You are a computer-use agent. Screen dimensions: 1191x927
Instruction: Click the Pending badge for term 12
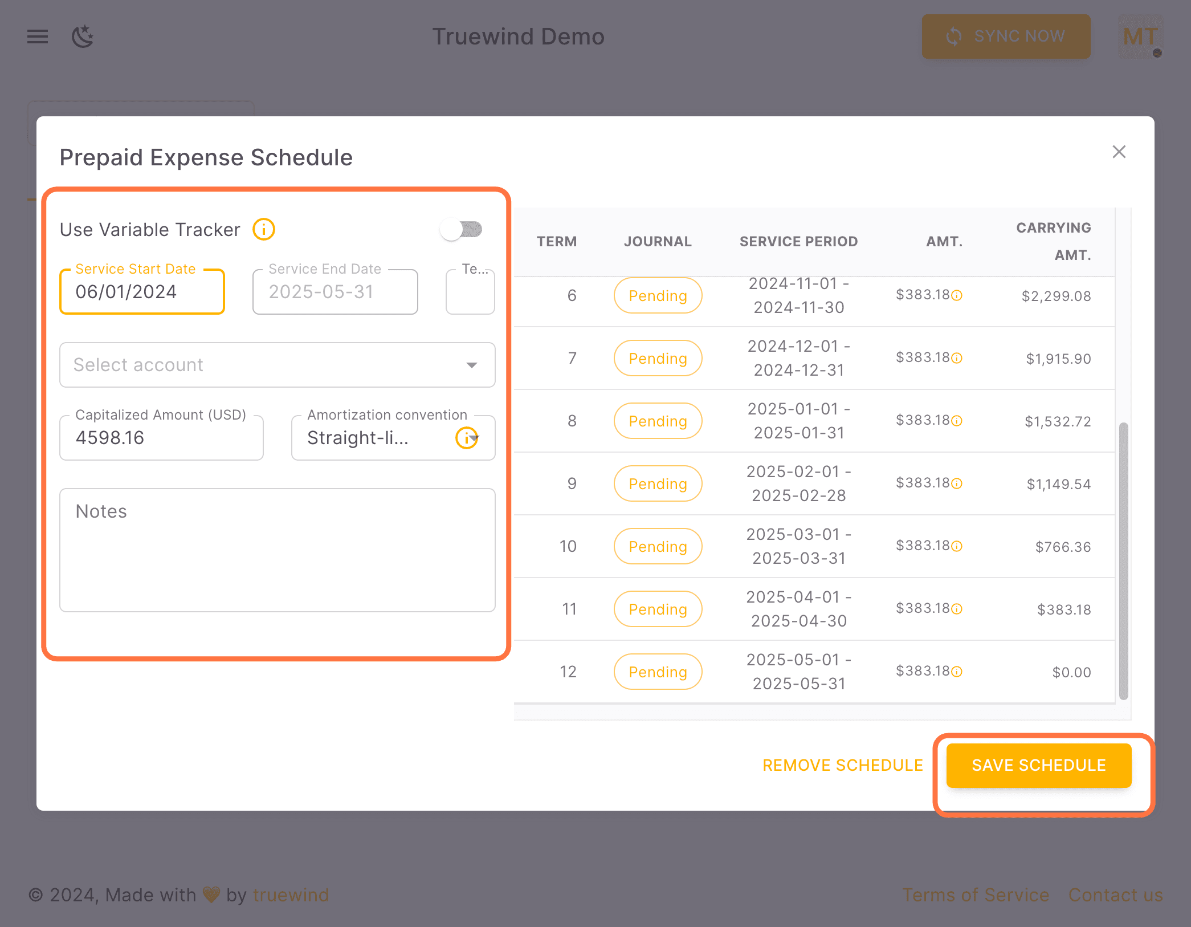[658, 671]
